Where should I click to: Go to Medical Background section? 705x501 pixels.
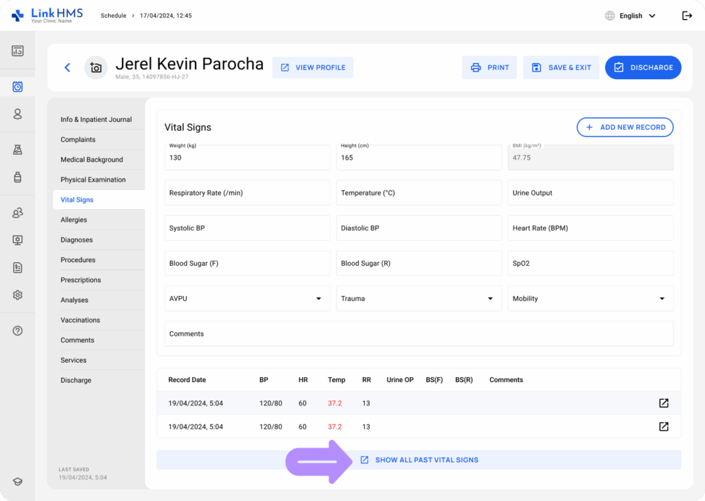92,160
